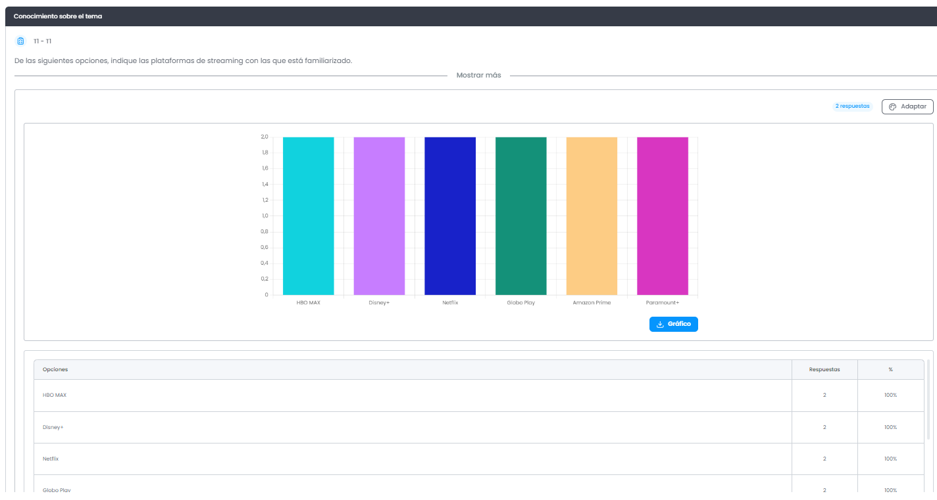This screenshot has width=937, height=500.
Task: Select the HBO MAX row in table
Action: pyautogui.click(x=479, y=396)
